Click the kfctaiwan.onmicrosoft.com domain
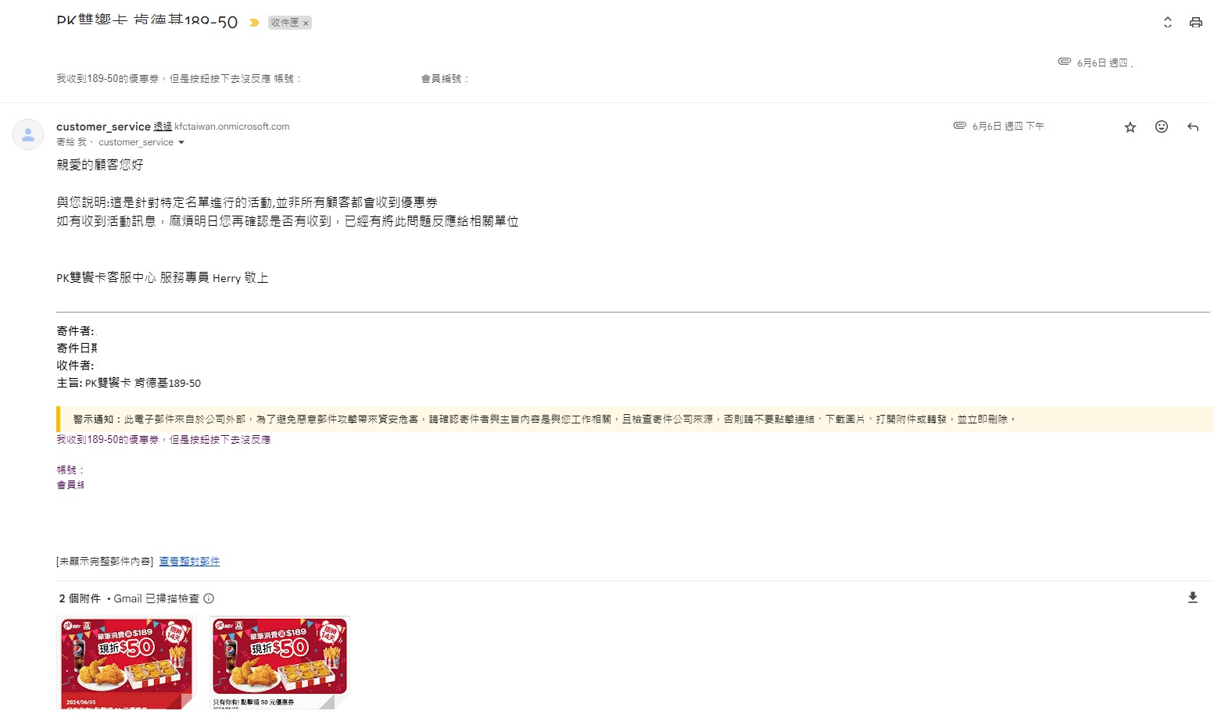The image size is (1214, 725). (x=232, y=127)
